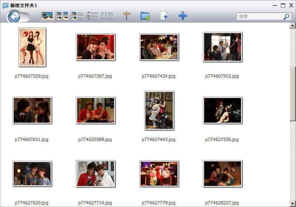Screen dimensions: 296x207
Task: Click the signpost toolbar icon
Action: pos(127,16)
